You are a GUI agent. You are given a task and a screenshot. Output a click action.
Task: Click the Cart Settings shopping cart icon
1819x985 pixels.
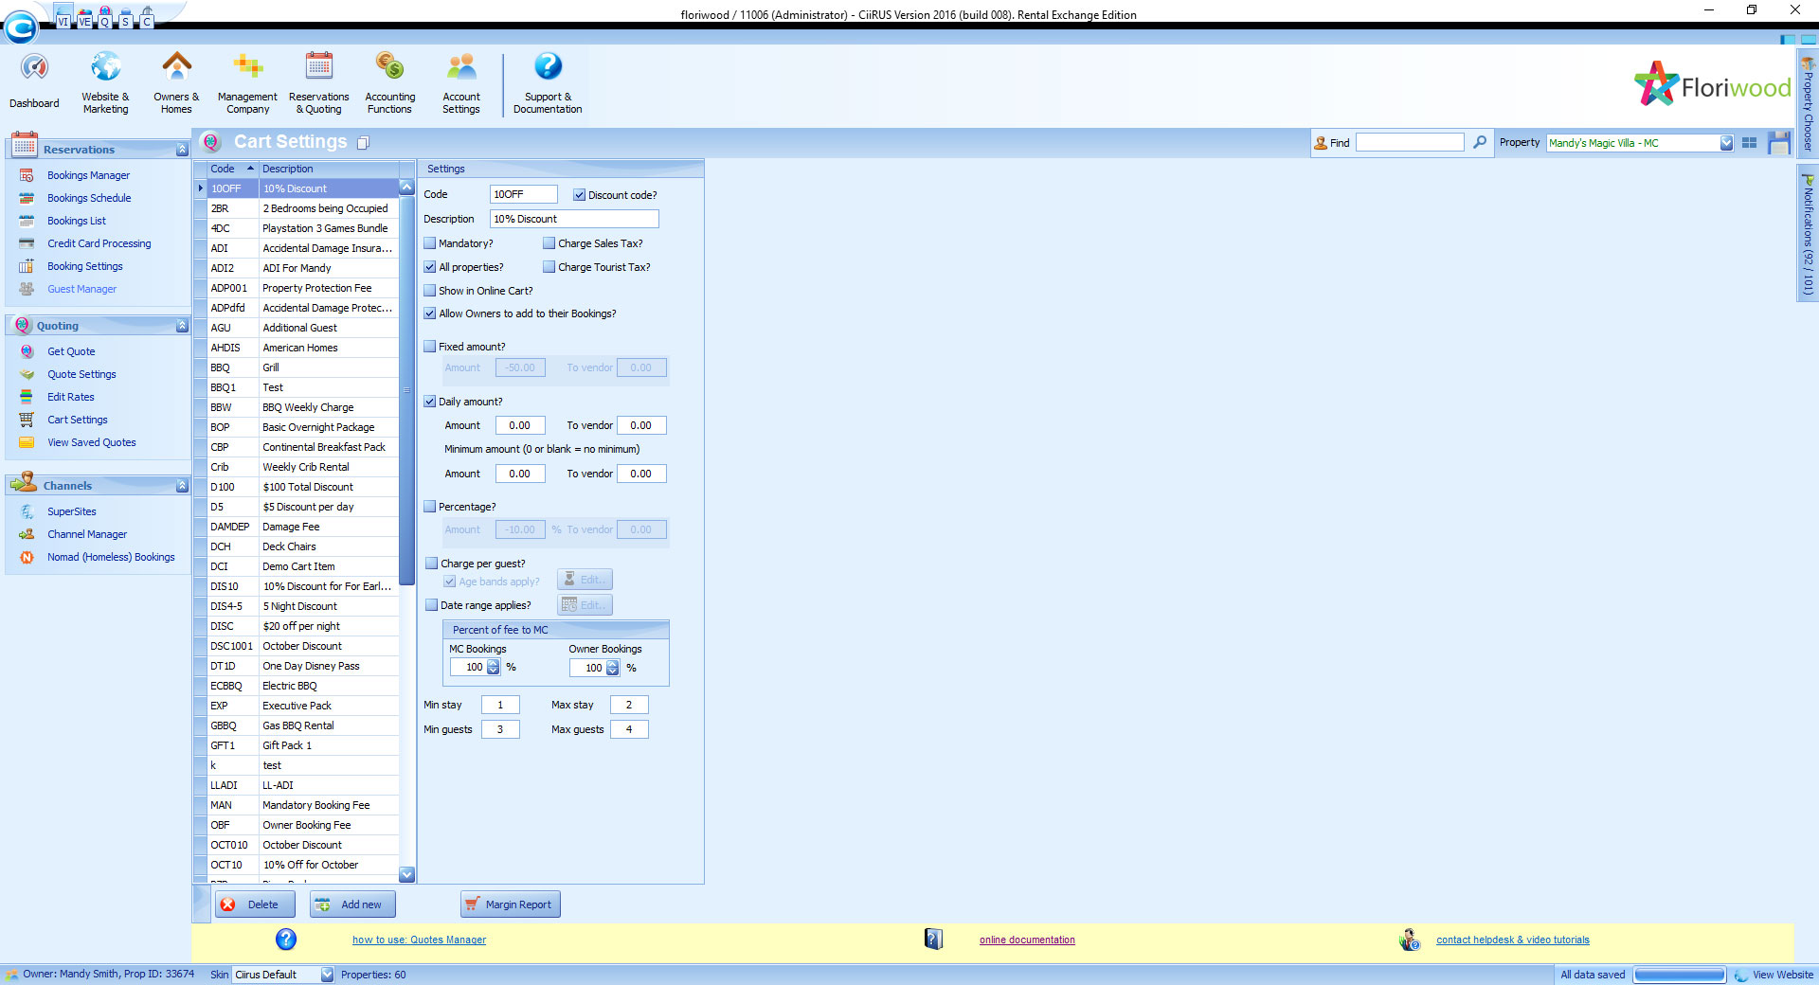coord(27,420)
